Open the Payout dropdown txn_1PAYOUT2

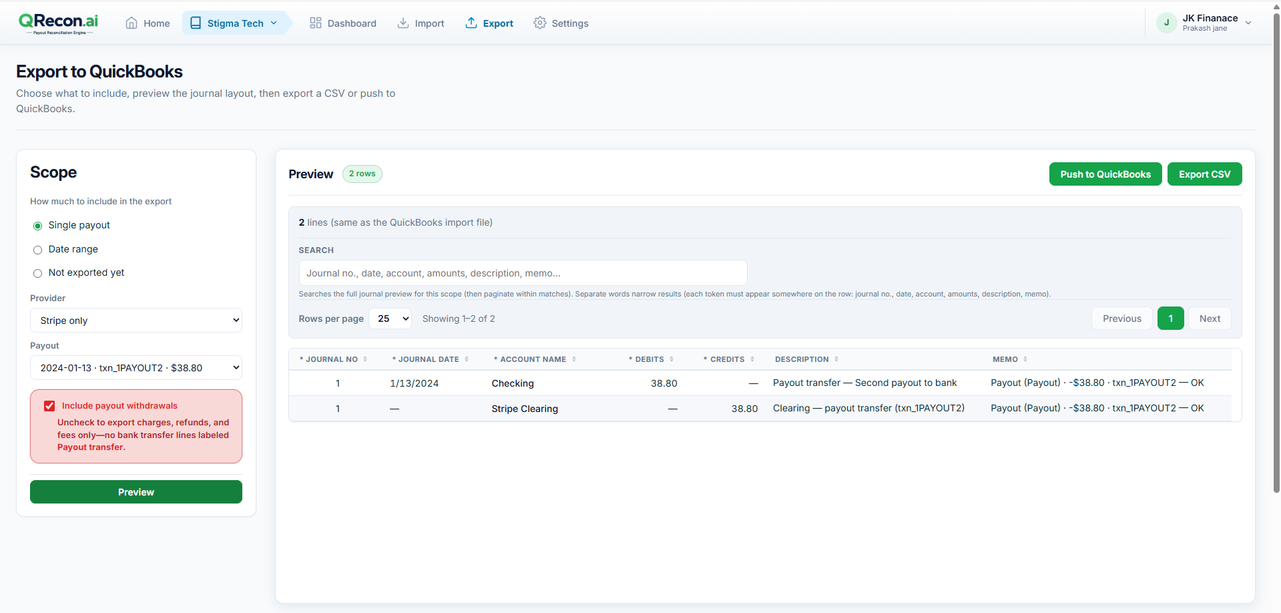[x=136, y=368]
